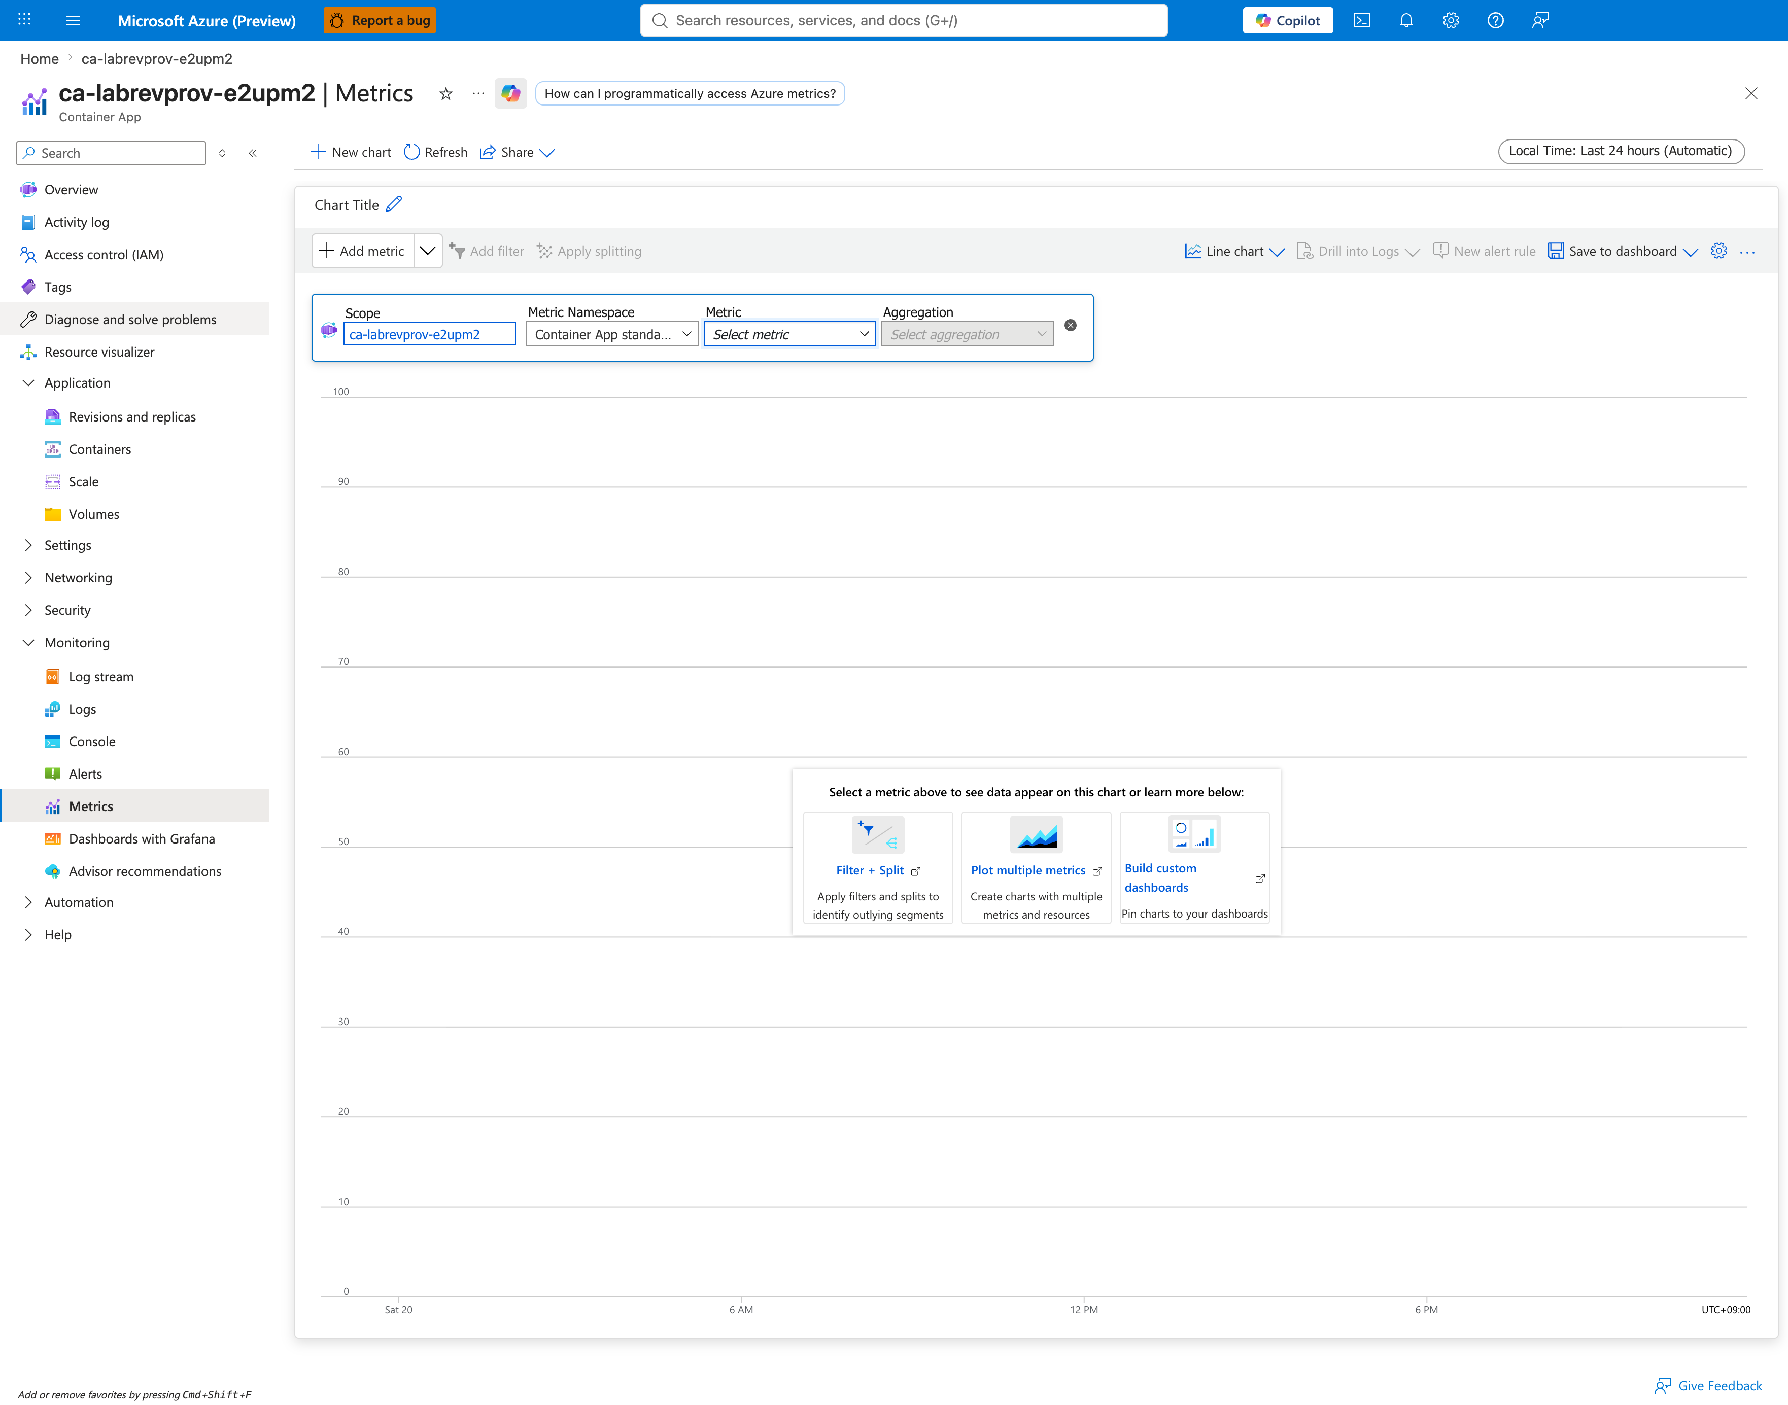Open the Add metric dropdown arrow
Image resolution: width=1788 pixels, height=1405 pixels.
(x=428, y=251)
